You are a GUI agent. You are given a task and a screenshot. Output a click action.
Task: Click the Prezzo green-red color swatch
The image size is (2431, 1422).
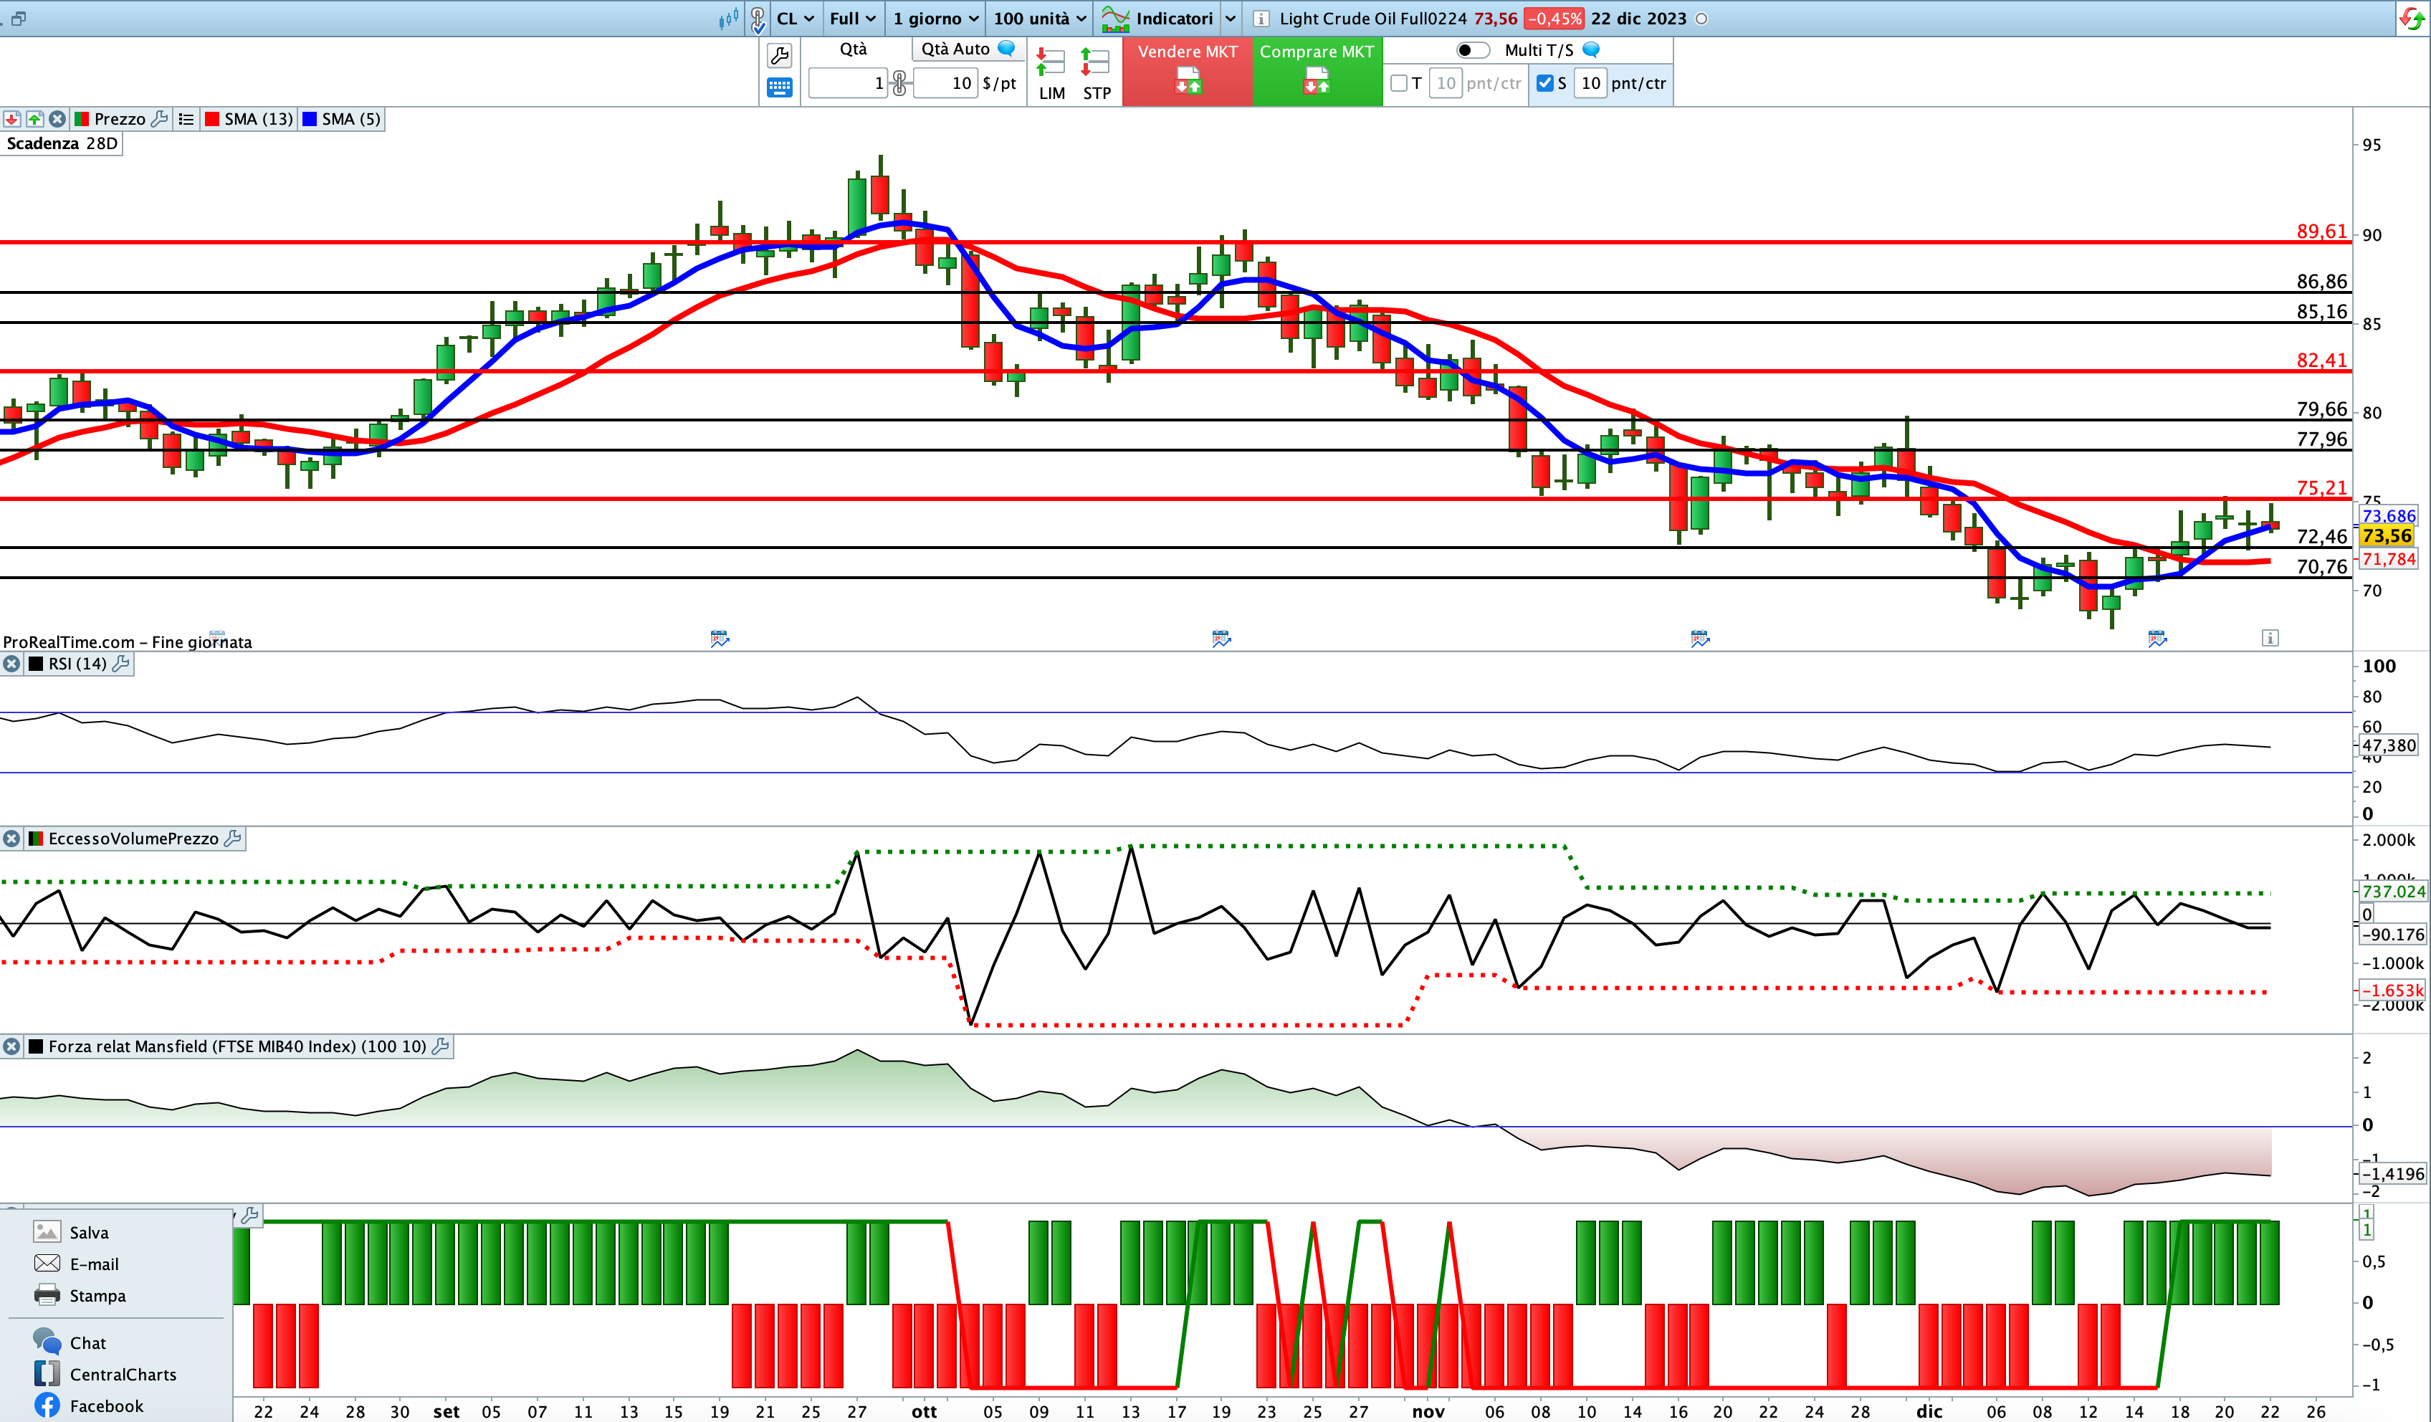(81, 119)
